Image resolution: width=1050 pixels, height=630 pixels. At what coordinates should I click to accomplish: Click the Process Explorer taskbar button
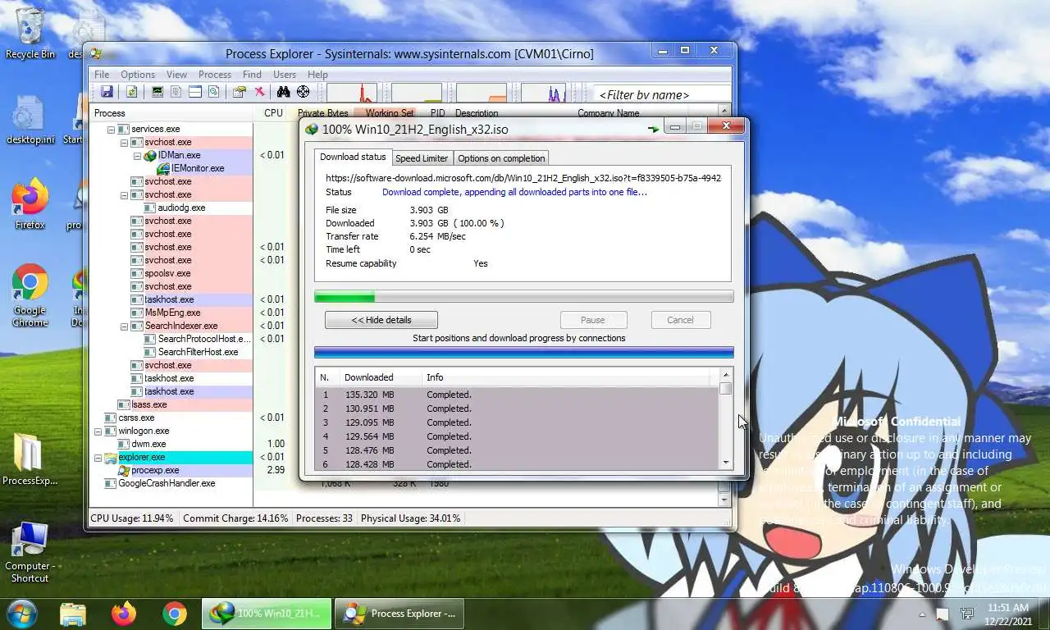400,614
